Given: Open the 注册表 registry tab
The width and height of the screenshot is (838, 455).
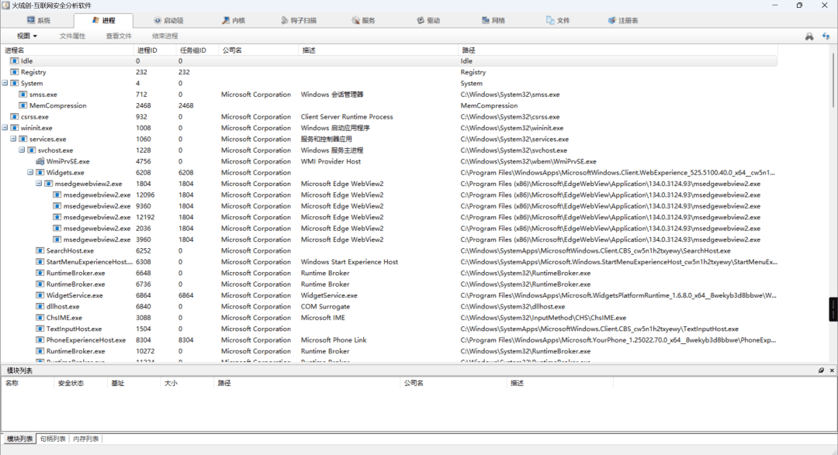Looking at the screenshot, I should click(622, 20).
